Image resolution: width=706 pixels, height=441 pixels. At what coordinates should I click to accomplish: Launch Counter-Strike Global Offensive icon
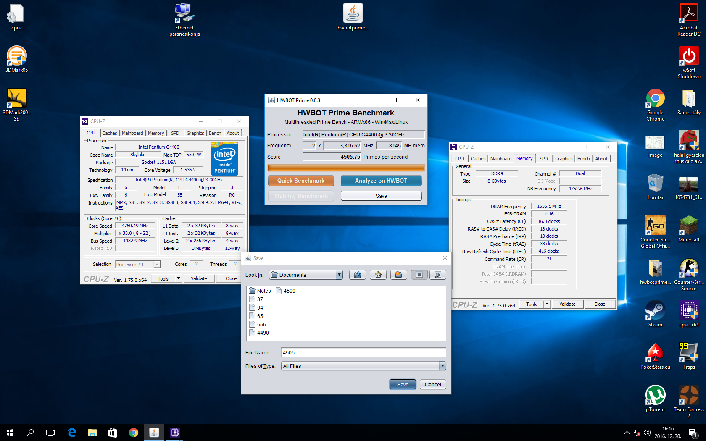click(x=655, y=231)
